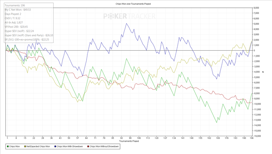Image resolution: width=272 pixels, height=154 pixels.
Task: Click the red Chips Won Without Showdown swatch
Action: point(88,146)
